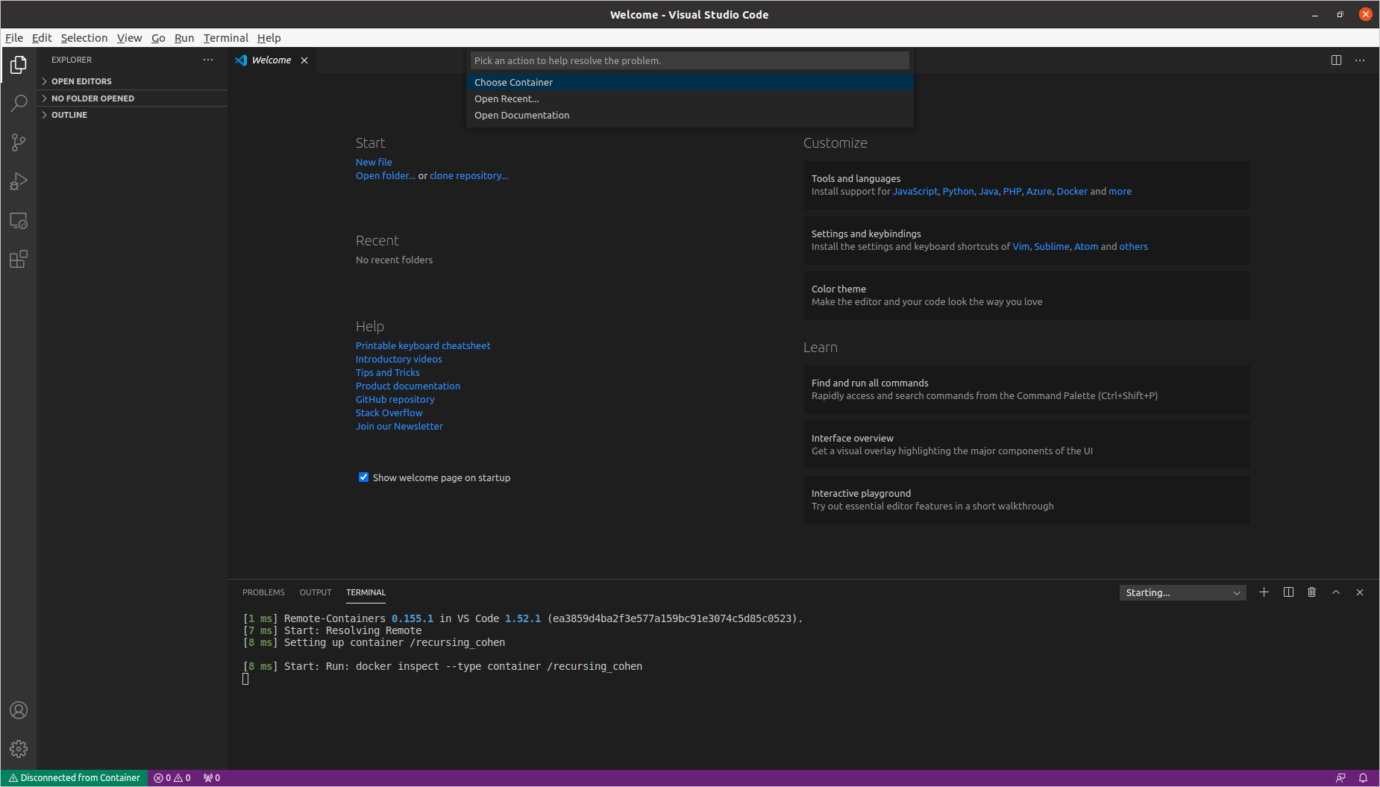Open the Product documentation link
Screen dimensions: 1380x787
click(408, 386)
